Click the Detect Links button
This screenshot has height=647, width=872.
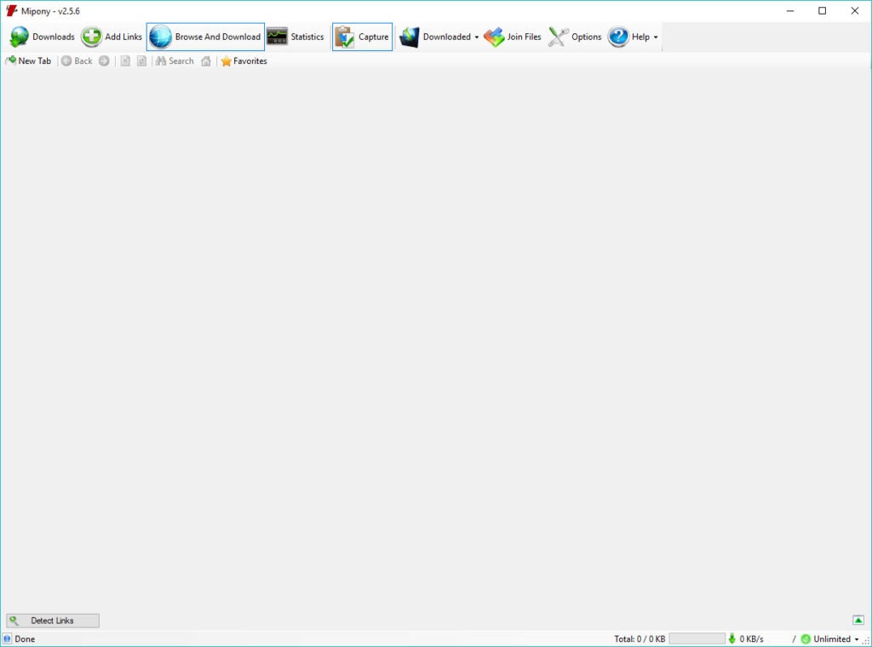(x=53, y=621)
